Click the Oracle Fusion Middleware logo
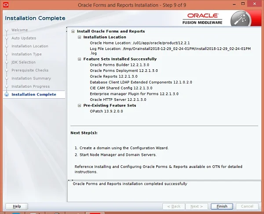The image size is (264, 214). tap(202, 19)
